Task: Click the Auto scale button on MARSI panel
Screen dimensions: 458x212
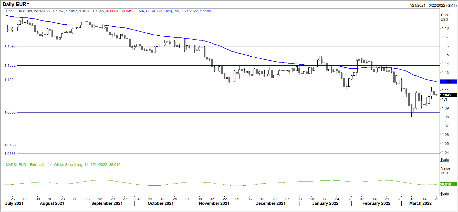Action: [x=445, y=194]
